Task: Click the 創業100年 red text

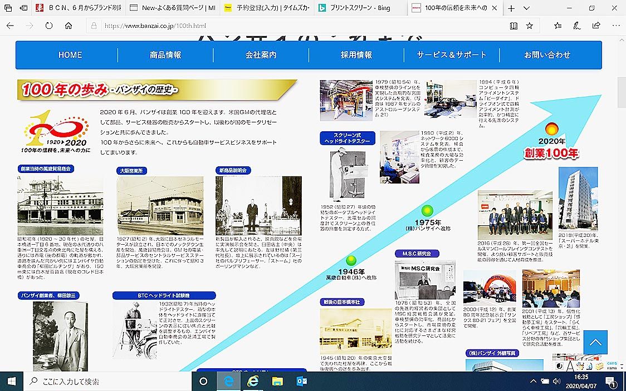Action: tap(551, 152)
